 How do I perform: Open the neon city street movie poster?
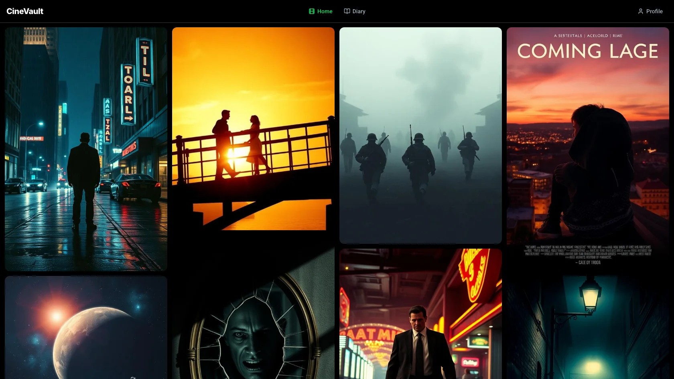85,148
